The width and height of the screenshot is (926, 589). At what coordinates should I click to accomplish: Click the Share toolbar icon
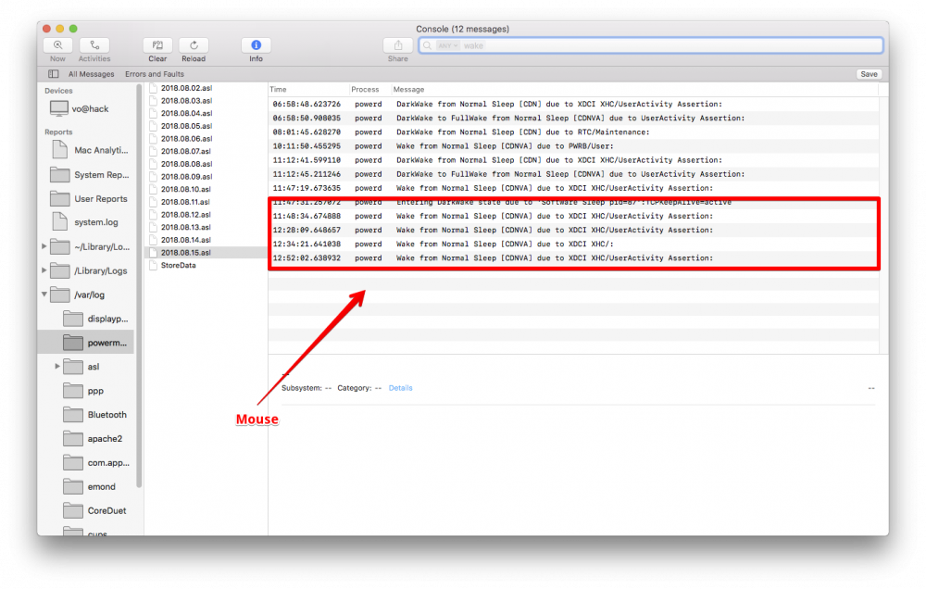tap(398, 45)
